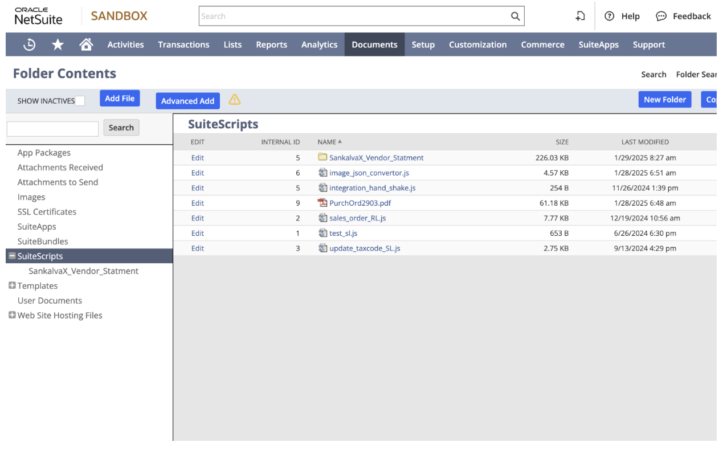Viewport: 719px width, 450px height.
Task: Open the SuiteApps menu
Action: (x=598, y=44)
